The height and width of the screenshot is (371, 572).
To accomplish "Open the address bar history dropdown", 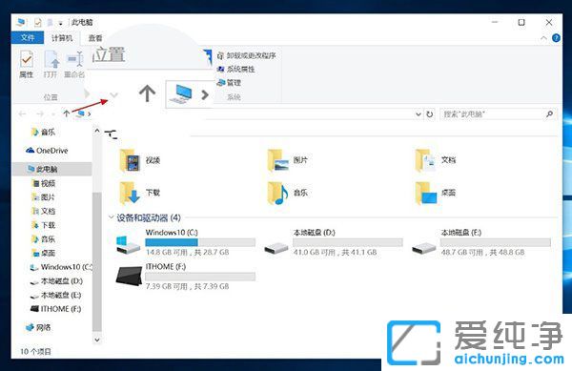I will pyautogui.click(x=419, y=114).
